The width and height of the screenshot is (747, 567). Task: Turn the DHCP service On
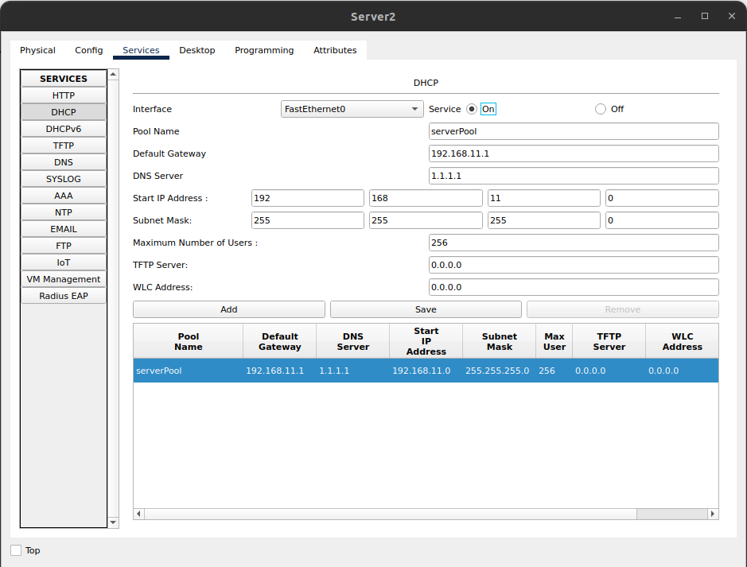coord(473,109)
